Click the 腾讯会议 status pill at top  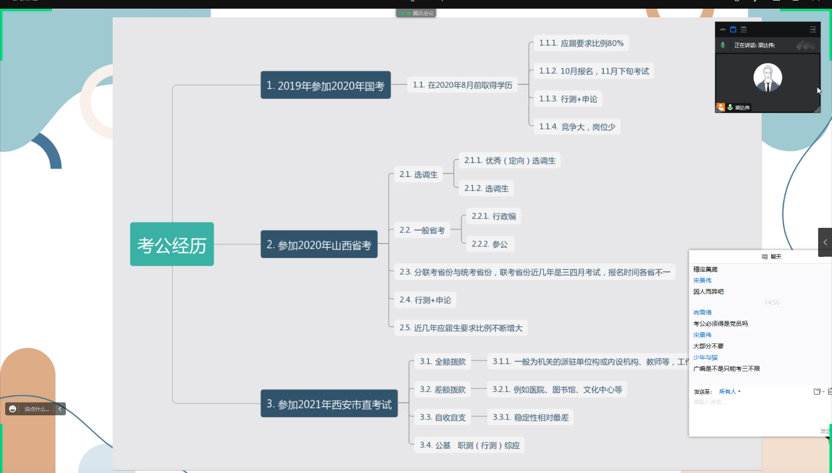pos(416,13)
